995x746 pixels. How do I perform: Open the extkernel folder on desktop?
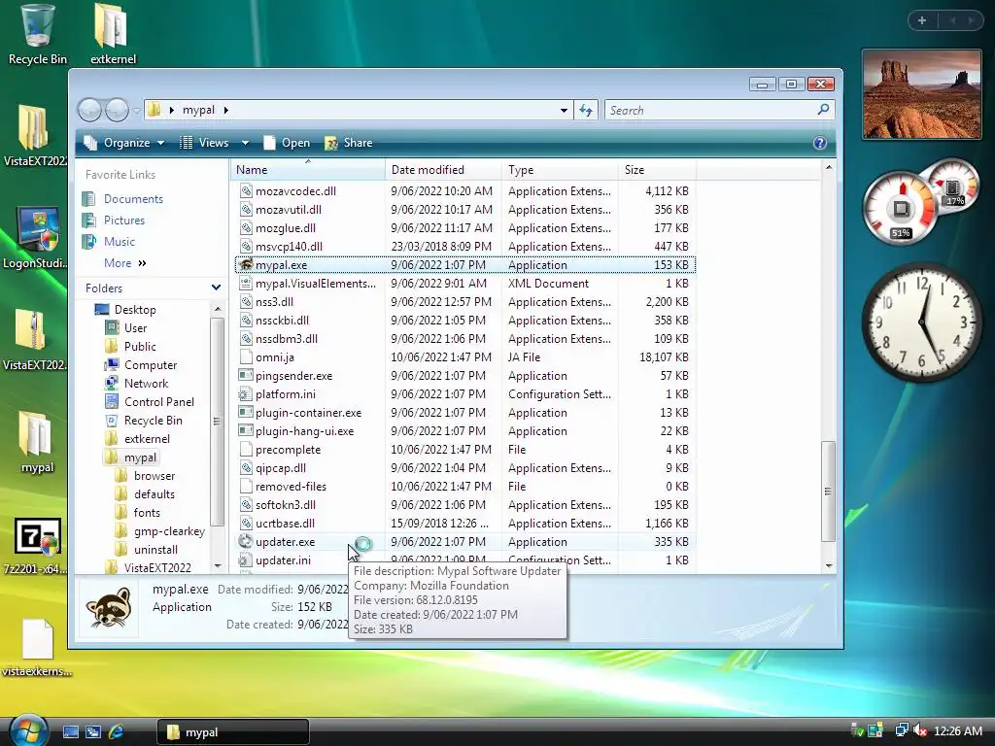[x=113, y=34]
